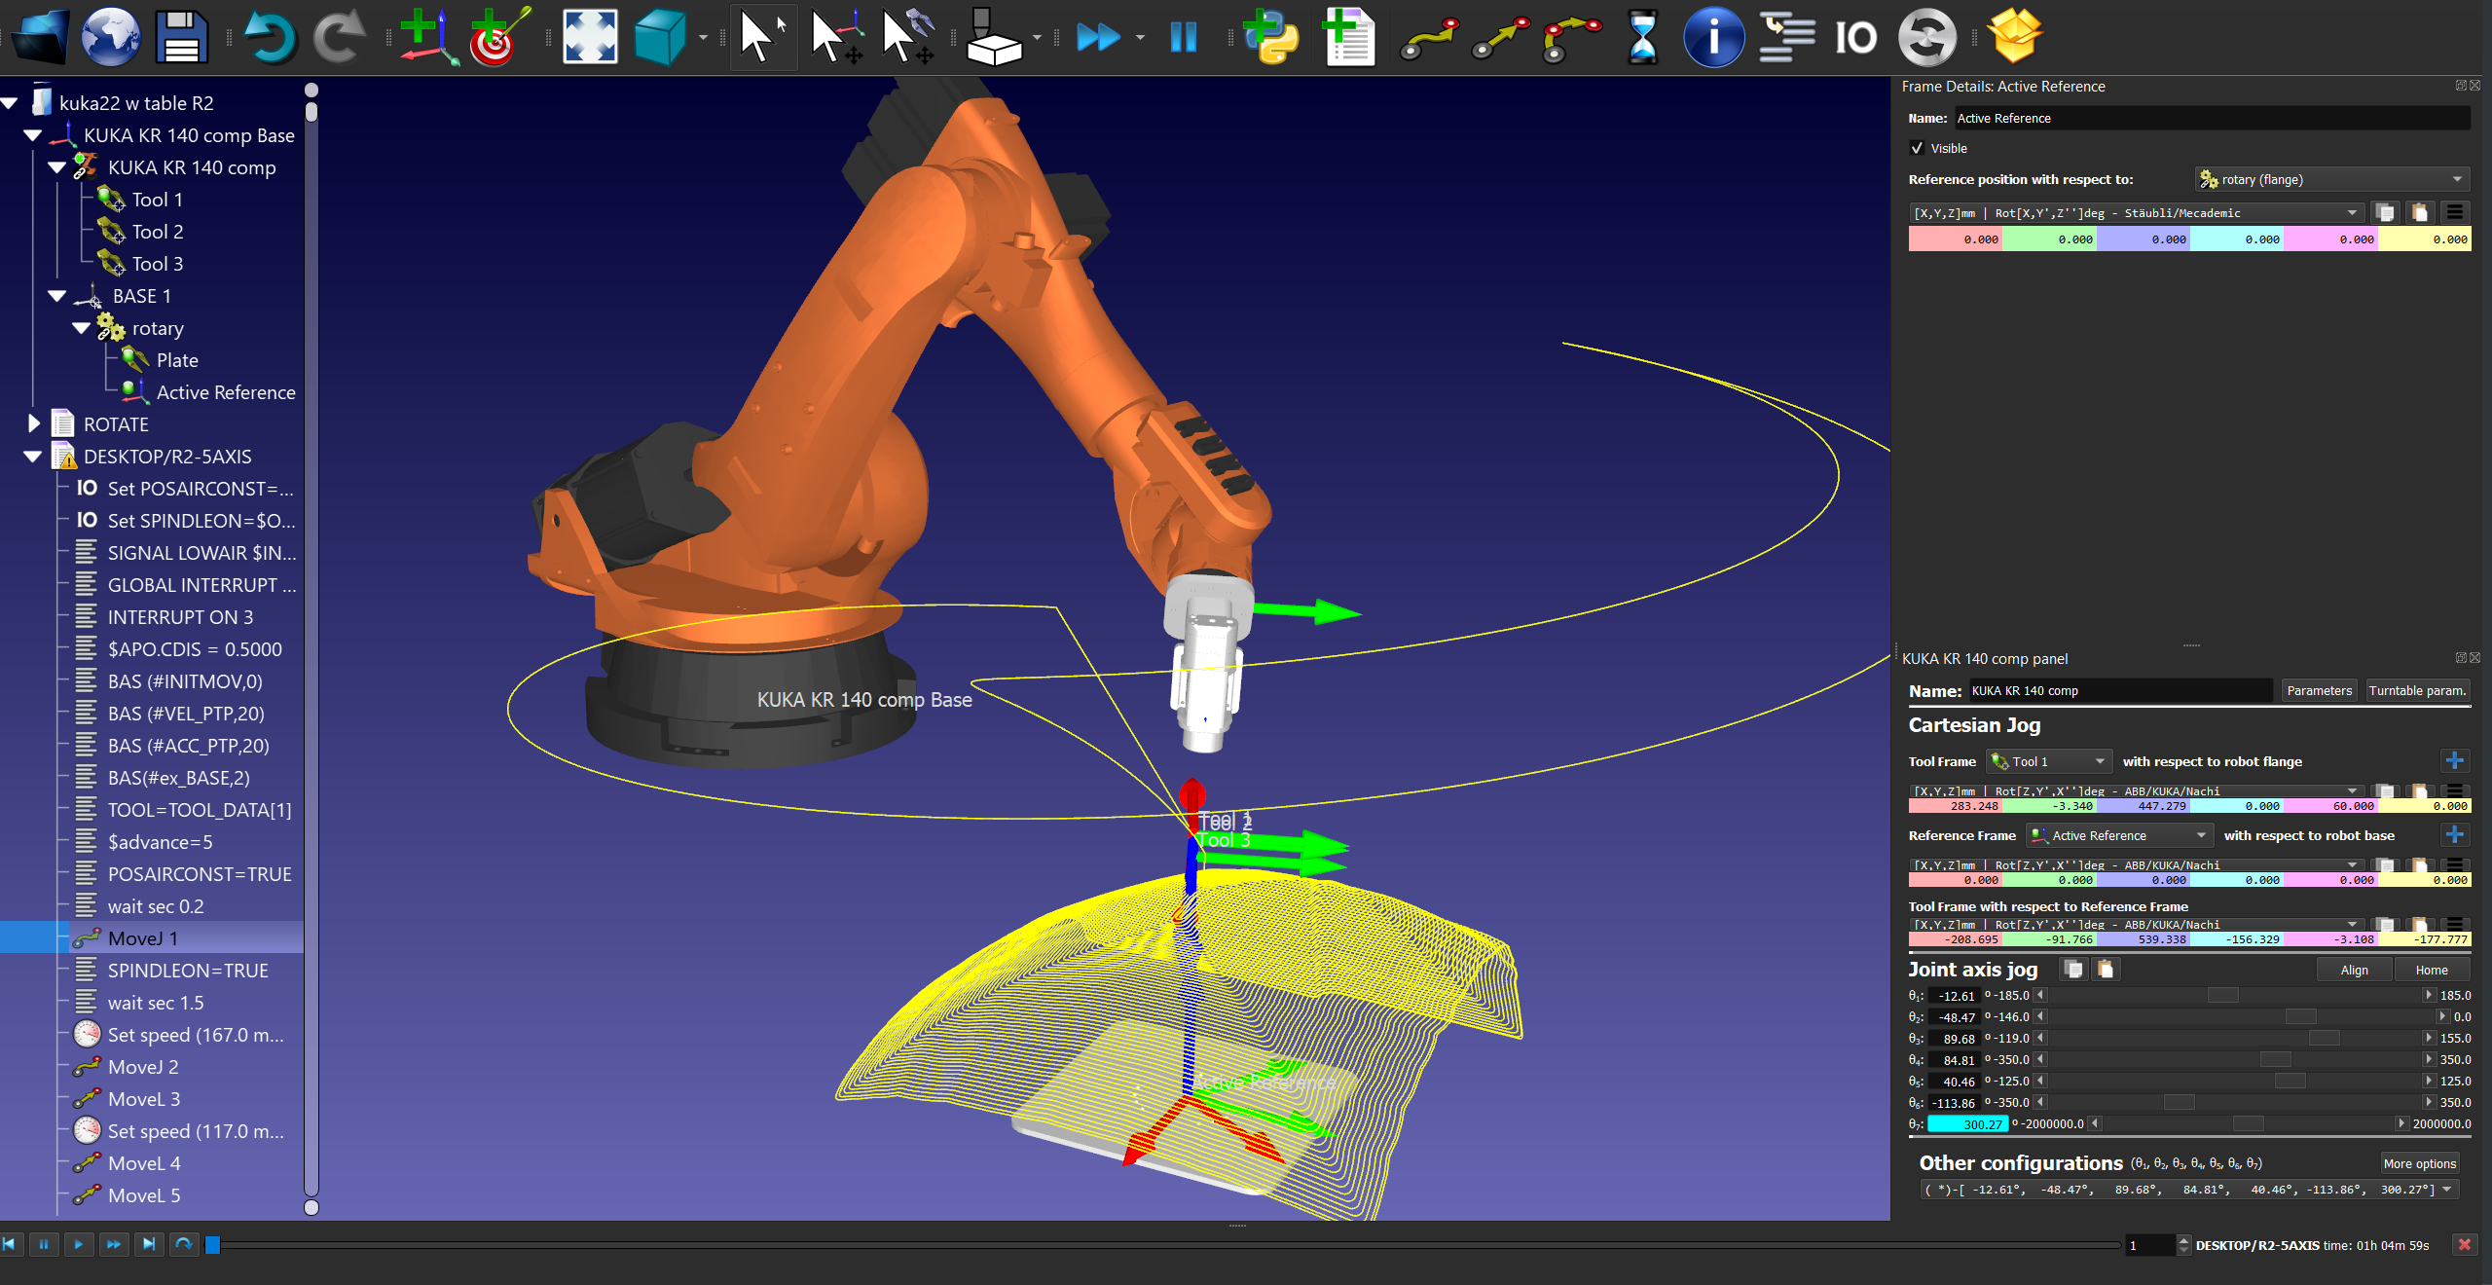Expand the ROTATE program tree node
Viewport: 2492px width, 1285px height.
click(33, 423)
